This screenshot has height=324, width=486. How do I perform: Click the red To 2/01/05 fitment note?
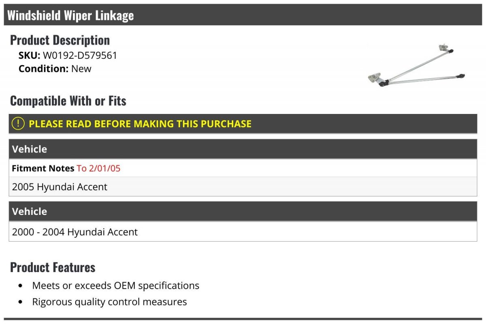click(99, 168)
